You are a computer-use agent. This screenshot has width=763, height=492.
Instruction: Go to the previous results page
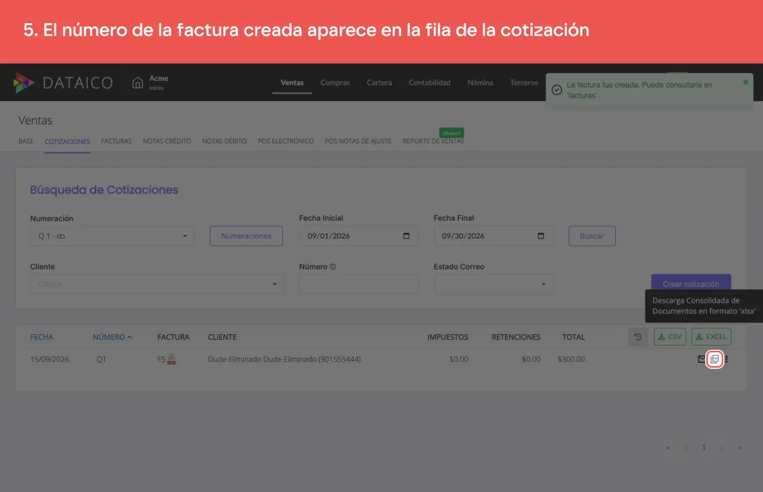pyautogui.click(x=686, y=447)
